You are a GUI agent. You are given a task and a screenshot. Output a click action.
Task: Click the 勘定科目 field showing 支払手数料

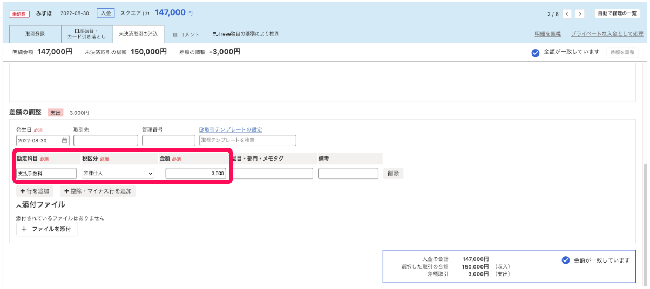(x=46, y=174)
